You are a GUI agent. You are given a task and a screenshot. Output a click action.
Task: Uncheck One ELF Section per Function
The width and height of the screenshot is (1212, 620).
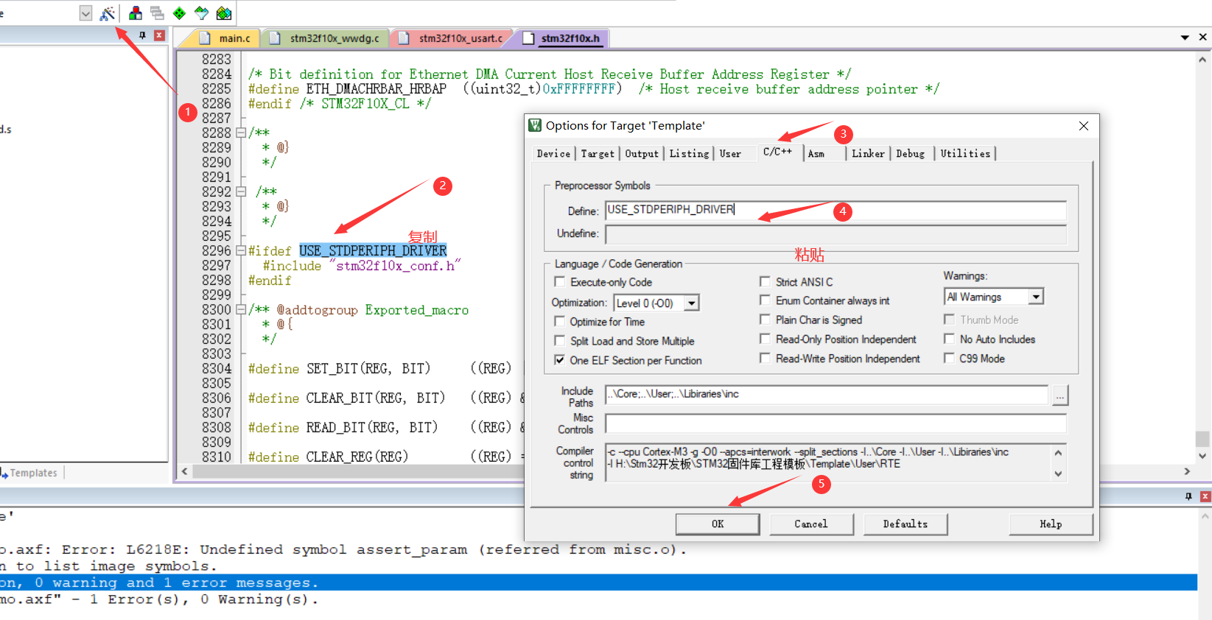click(x=560, y=360)
